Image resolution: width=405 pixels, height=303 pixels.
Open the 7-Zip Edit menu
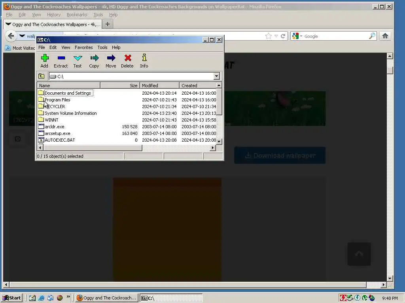[x=53, y=47]
